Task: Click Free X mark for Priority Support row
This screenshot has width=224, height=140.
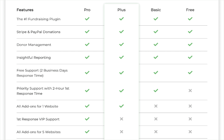Action: pos(190,90)
